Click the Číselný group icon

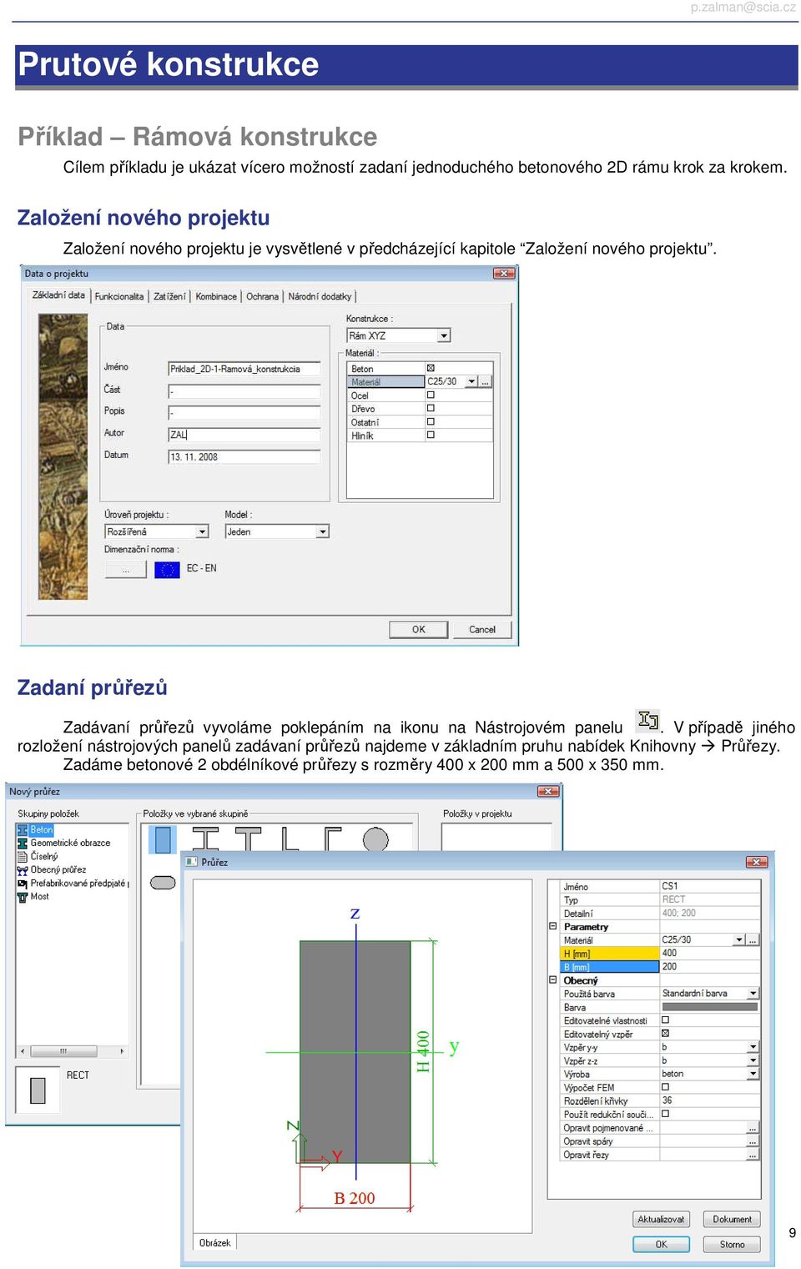(x=23, y=857)
